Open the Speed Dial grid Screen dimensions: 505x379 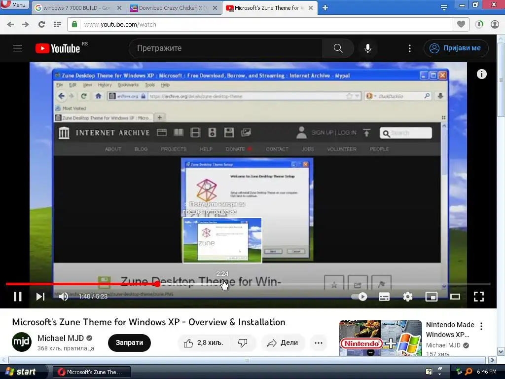pos(58,25)
